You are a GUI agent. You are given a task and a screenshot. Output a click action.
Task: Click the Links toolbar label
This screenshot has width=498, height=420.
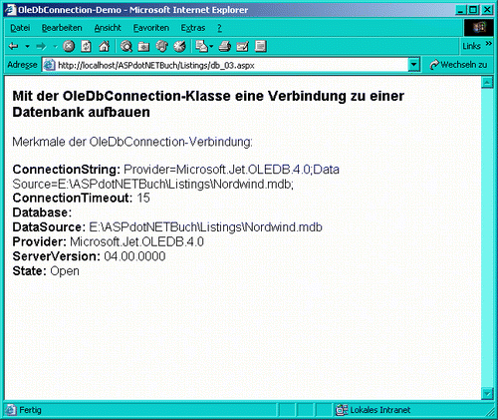tap(471, 46)
